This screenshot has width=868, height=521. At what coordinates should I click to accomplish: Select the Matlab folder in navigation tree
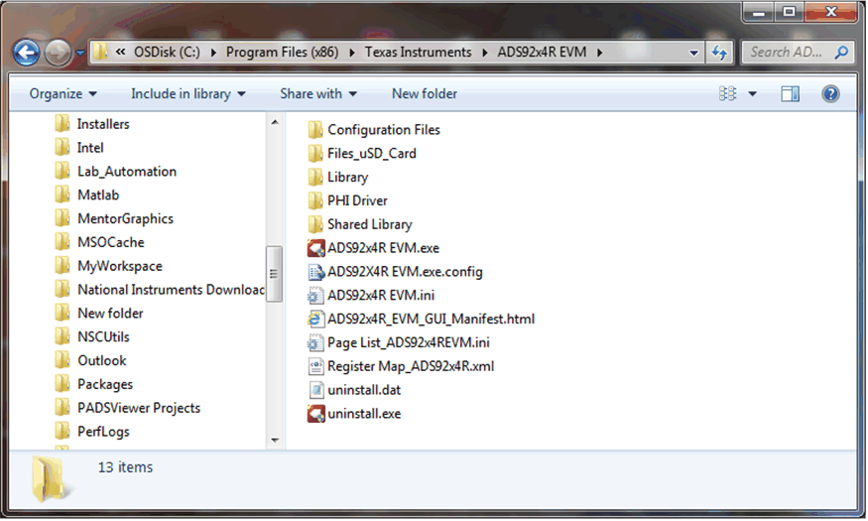pyautogui.click(x=97, y=195)
